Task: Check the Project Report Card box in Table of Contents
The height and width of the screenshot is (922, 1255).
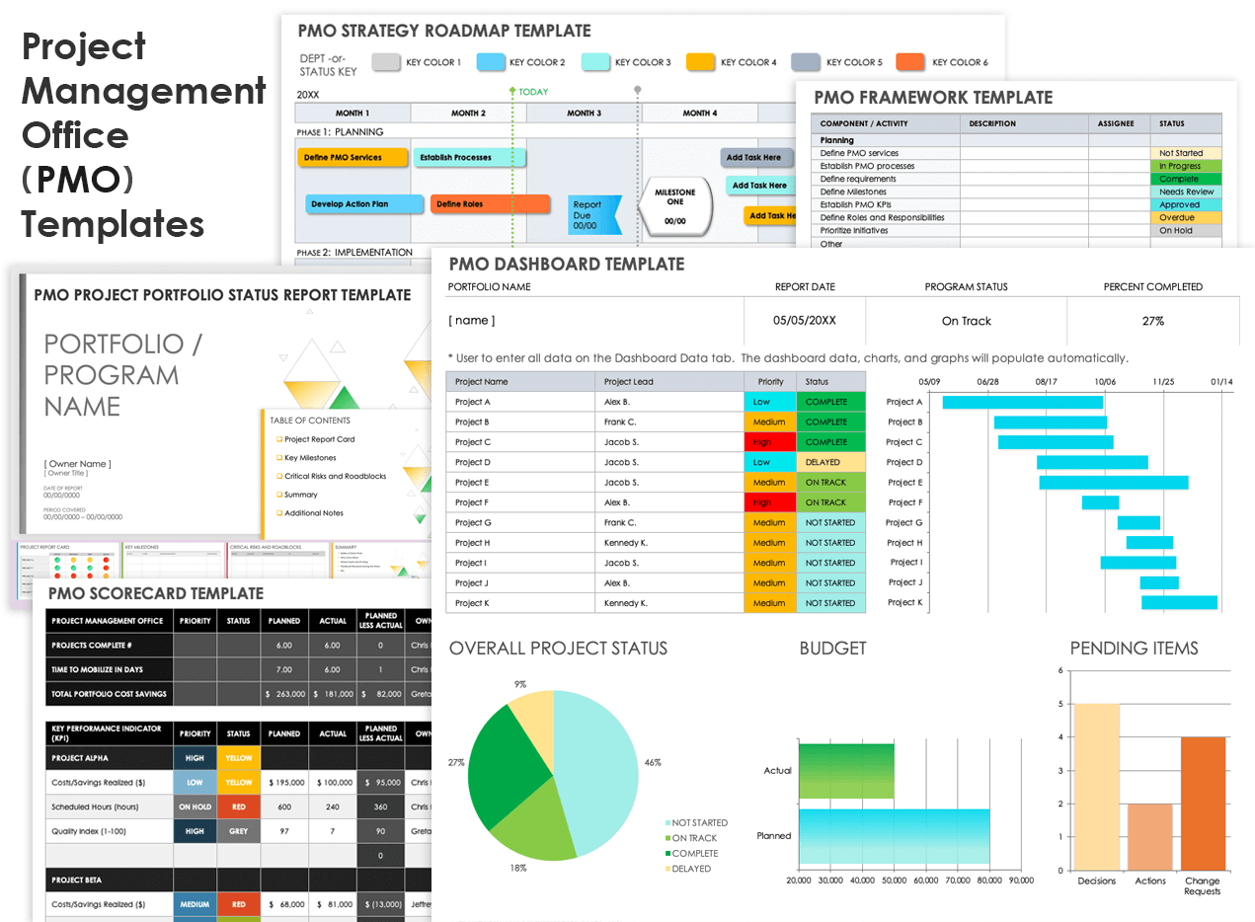Action: [278, 439]
